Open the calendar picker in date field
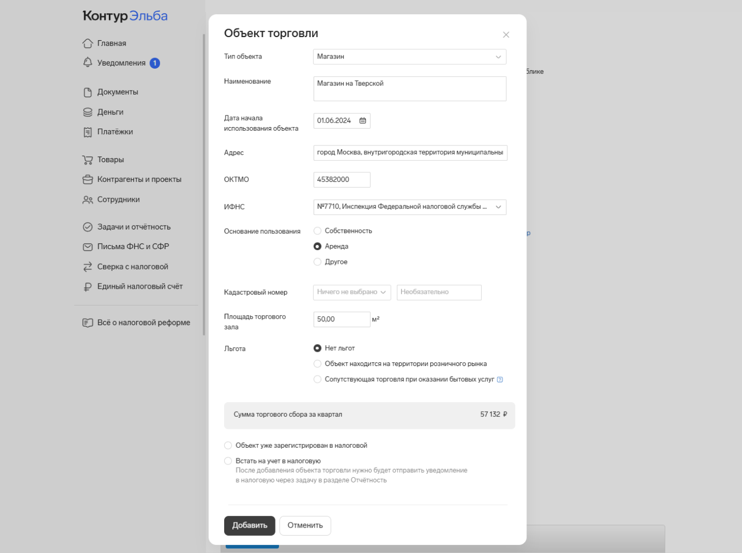The width and height of the screenshot is (742, 553). [x=363, y=120]
